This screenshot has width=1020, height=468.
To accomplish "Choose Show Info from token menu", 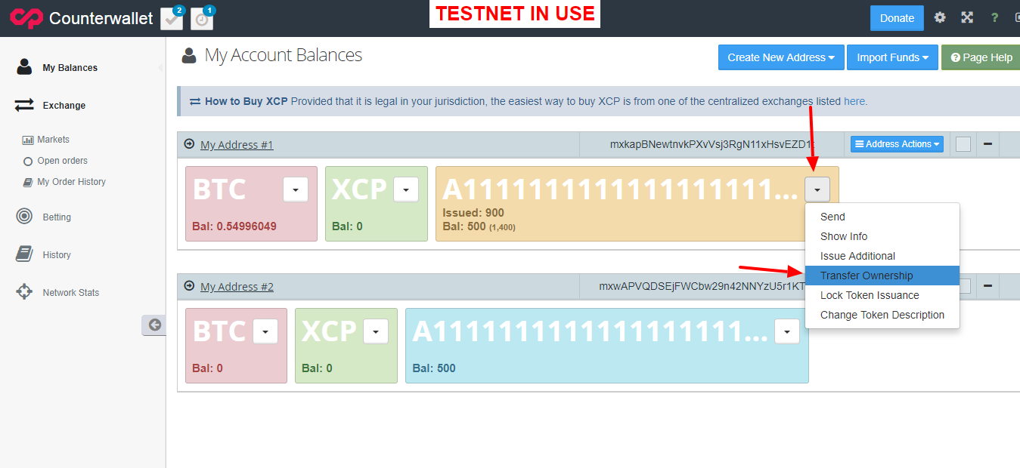I will coord(882,236).
